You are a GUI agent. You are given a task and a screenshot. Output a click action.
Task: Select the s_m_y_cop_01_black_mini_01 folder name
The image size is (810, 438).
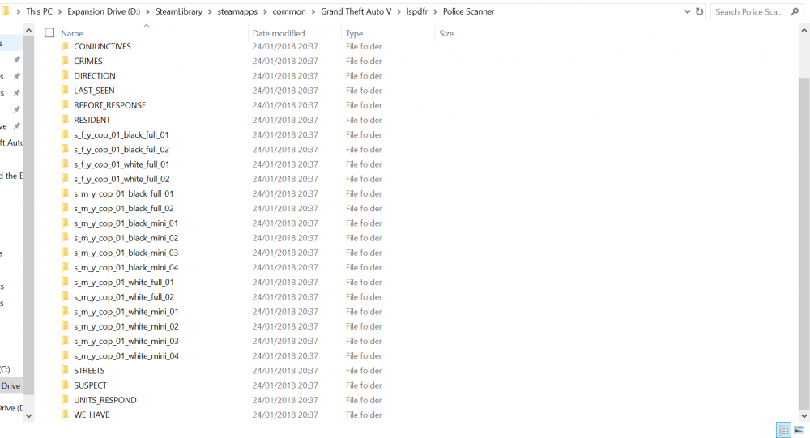pyautogui.click(x=126, y=223)
